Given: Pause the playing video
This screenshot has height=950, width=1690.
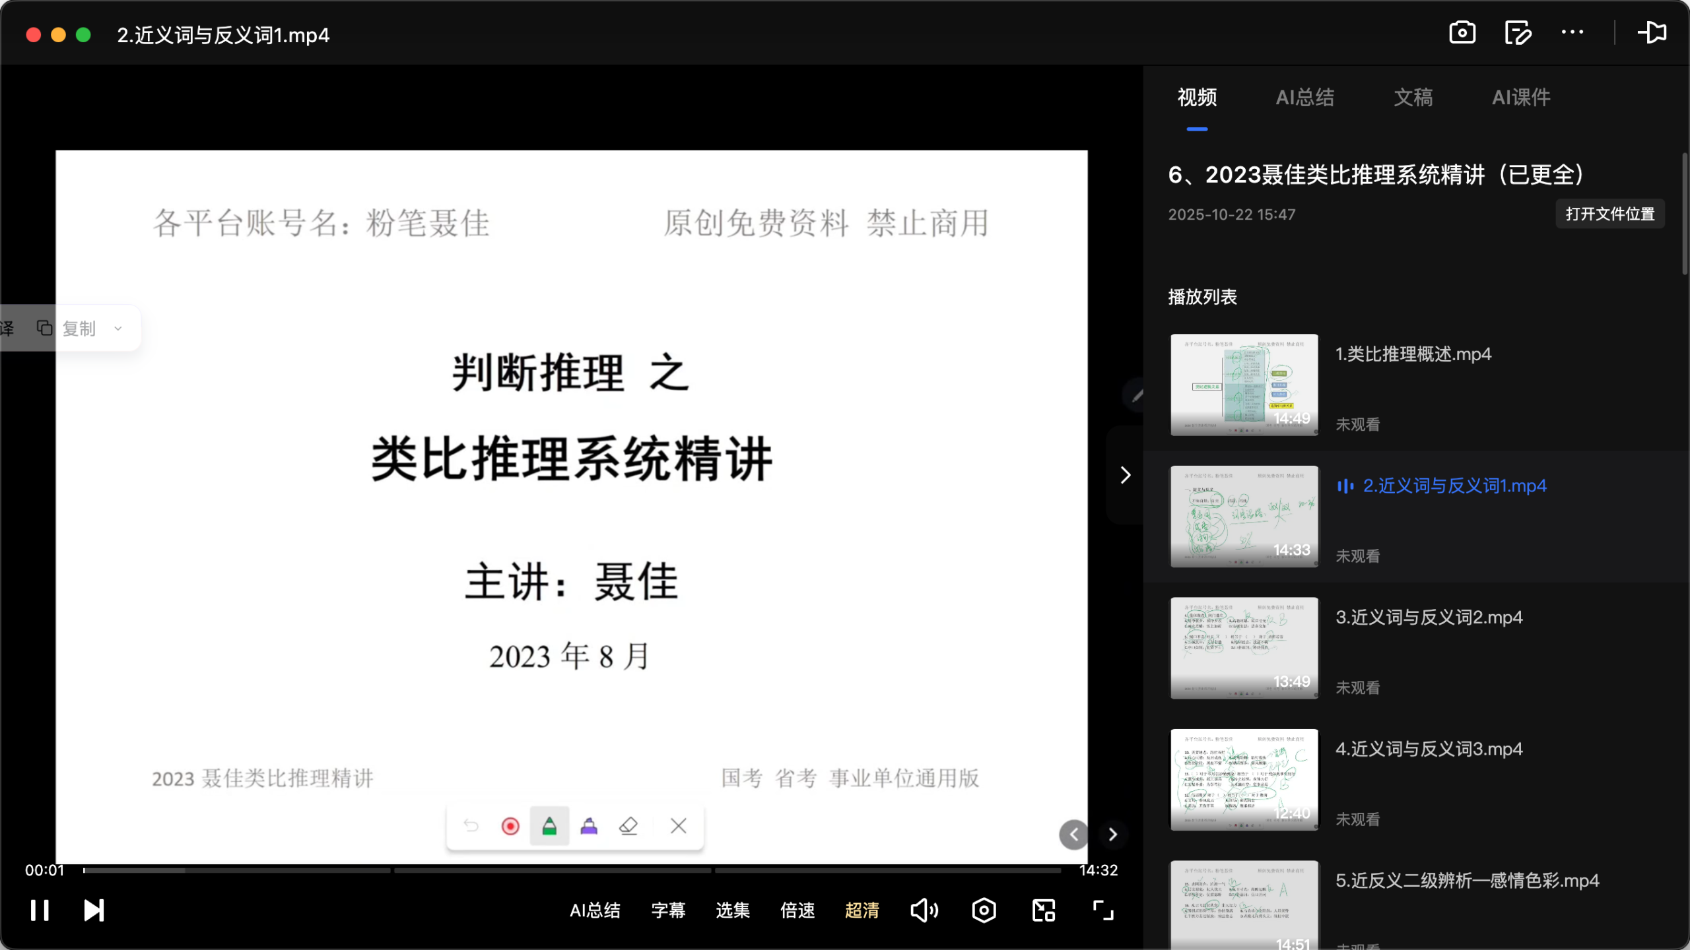Looking at the screenshot, I should coord(40,910).
